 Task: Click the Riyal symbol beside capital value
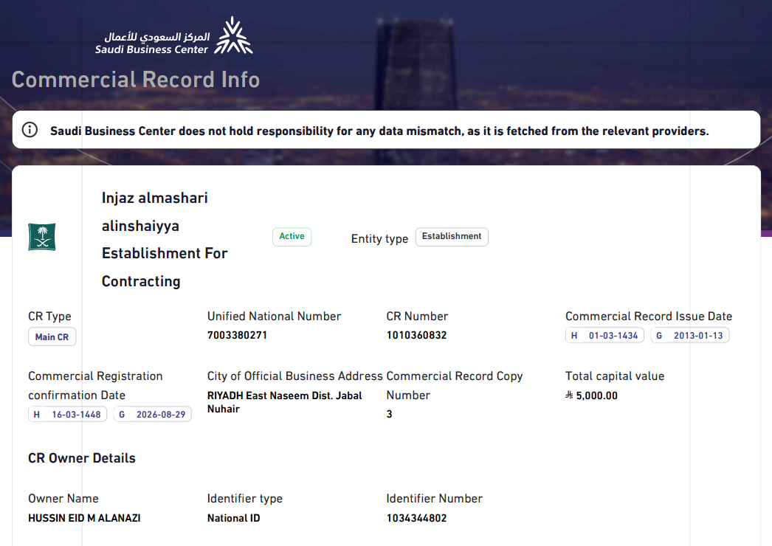point(569,395)
